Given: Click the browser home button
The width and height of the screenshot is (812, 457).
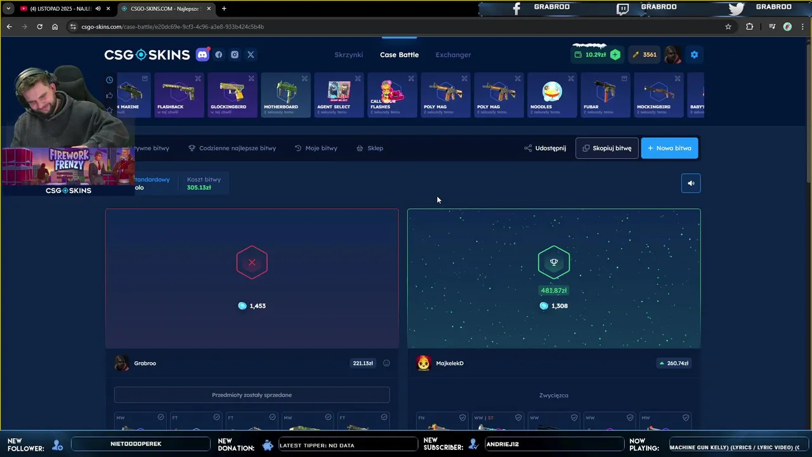Looking at the screenshot, I should point(55,27).
